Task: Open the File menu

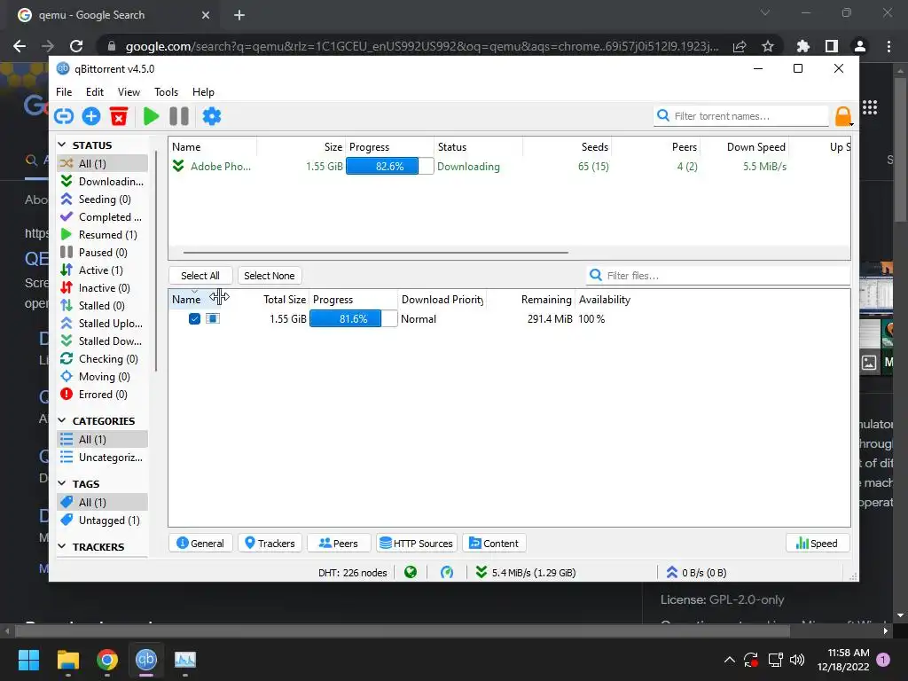Action: [x=64, y=92]
